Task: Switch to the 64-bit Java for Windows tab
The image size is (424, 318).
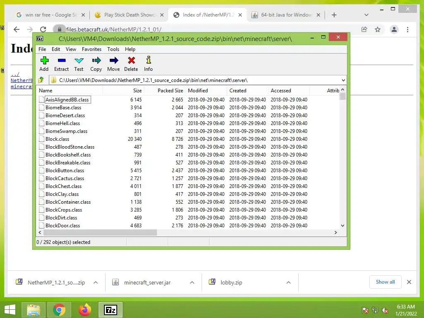Action: 286,15
